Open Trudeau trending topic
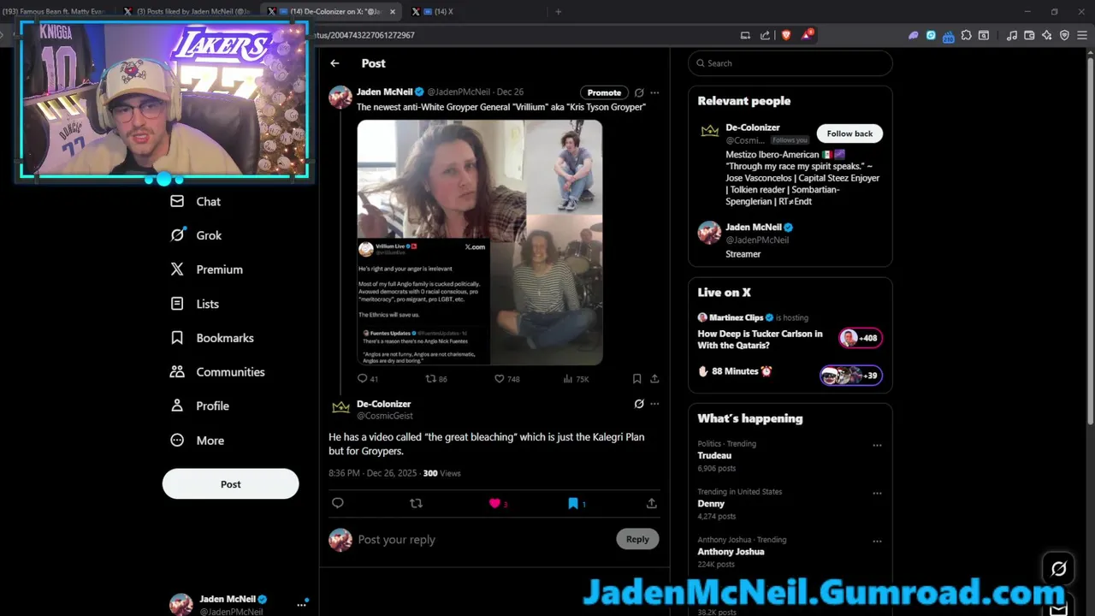This screenshot has width=1095, height=616. pos(714,456)
